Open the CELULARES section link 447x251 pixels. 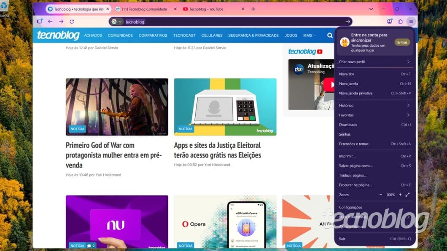pos(212,35)
